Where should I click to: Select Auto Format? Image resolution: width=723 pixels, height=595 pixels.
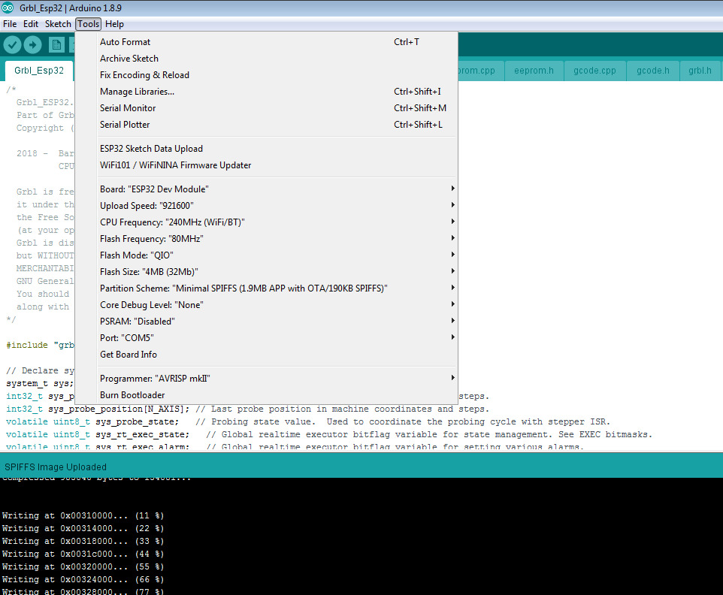tap(267, 42)
